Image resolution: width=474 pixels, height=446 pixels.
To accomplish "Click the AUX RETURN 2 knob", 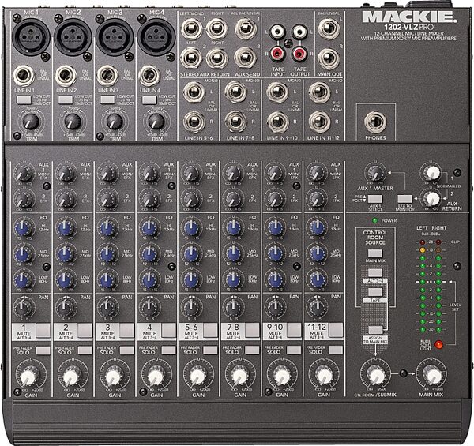I will click(x=431, y=198).
